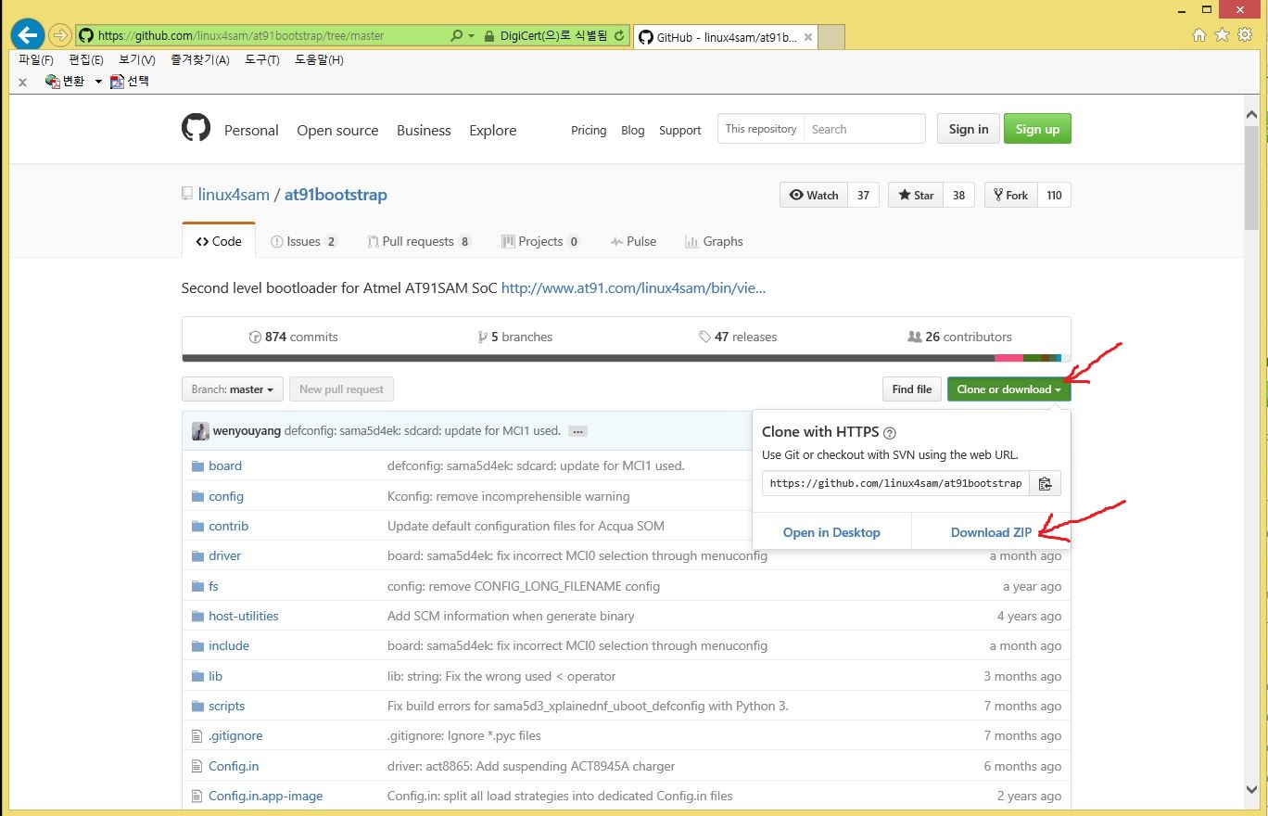Open the Pull requests tab
Screen dimensions: 1268x816
click(418, 241)
